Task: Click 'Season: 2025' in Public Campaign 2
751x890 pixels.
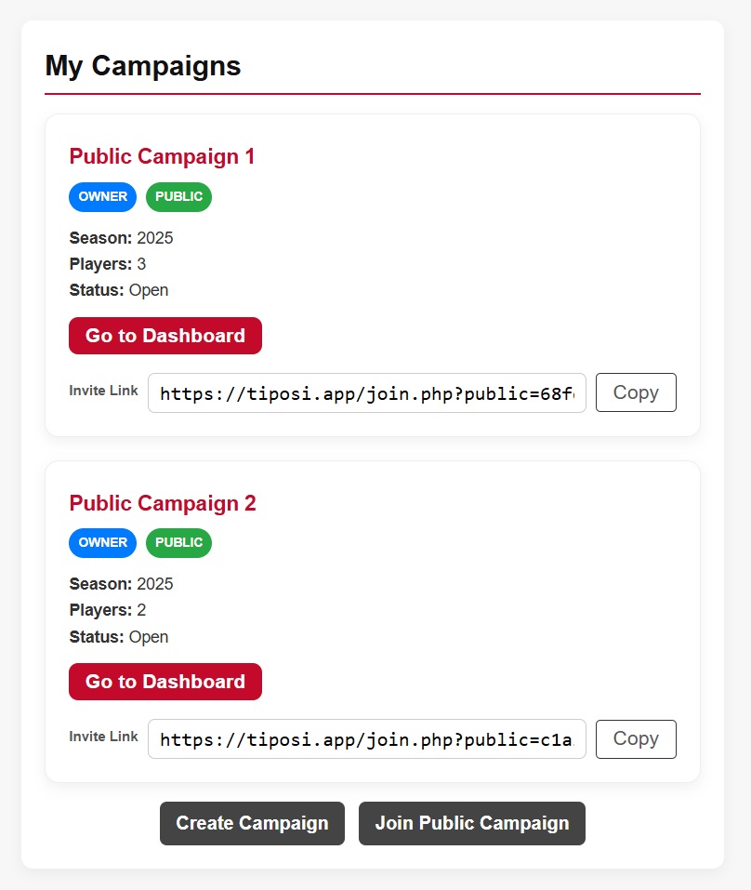Action: coord(121,584)
